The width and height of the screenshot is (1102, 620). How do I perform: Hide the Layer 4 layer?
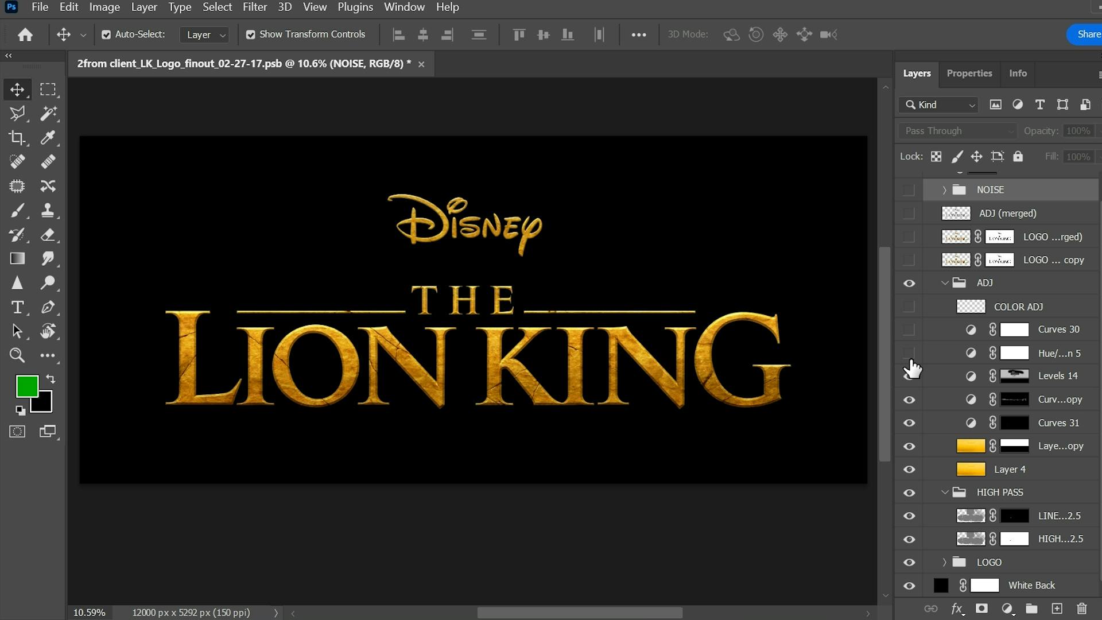tap(909, 470)
